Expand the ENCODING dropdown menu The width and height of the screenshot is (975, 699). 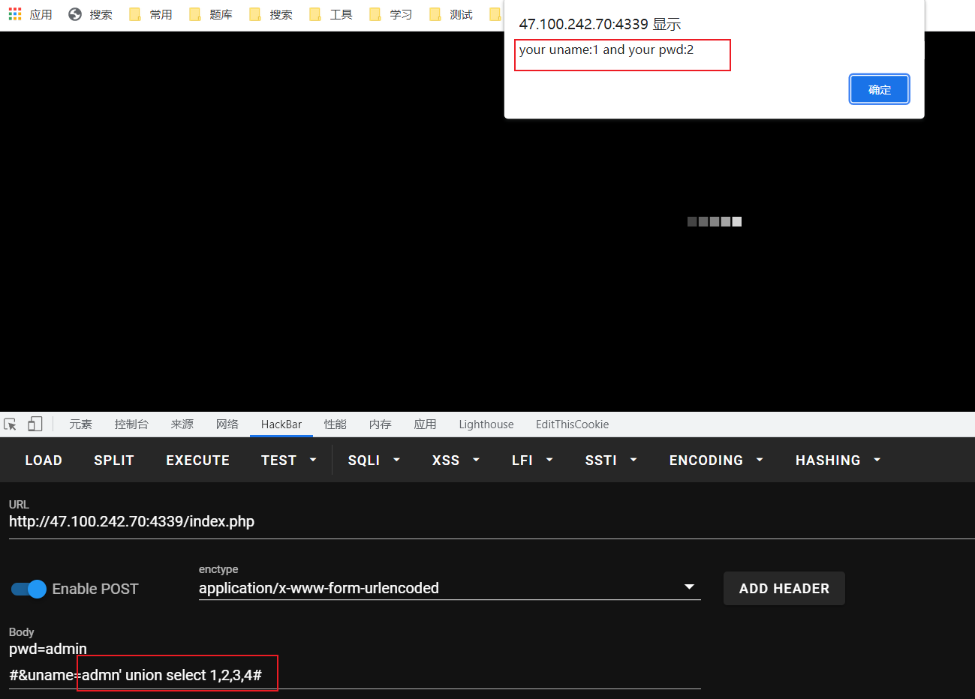coord(715,460)
